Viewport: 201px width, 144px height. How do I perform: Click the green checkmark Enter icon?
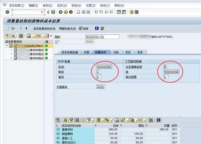coord(7,12)
